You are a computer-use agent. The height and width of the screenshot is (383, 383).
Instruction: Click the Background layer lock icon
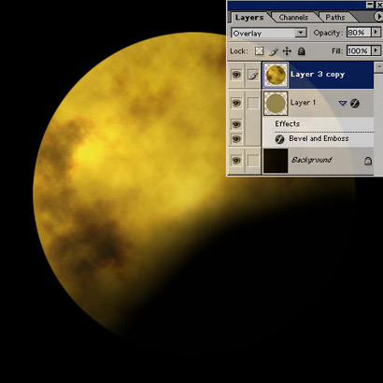click(368, 161)
